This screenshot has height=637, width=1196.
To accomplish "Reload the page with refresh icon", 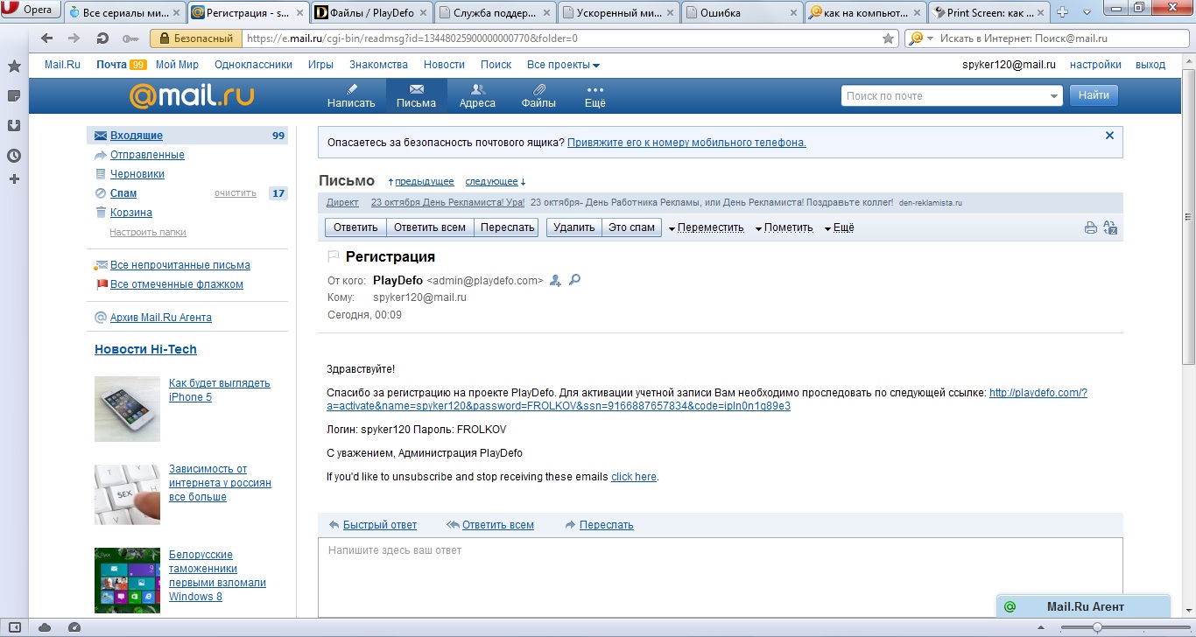I will 102,38.
